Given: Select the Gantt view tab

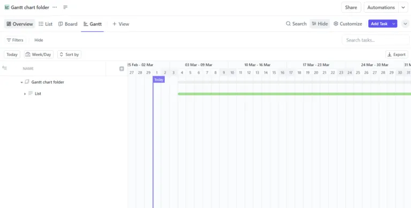Looking at the screenshot, I should 93,24.
